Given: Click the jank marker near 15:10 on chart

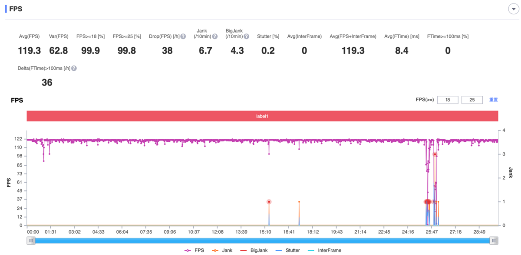Looking at the screenshot, I should [269, 202].
